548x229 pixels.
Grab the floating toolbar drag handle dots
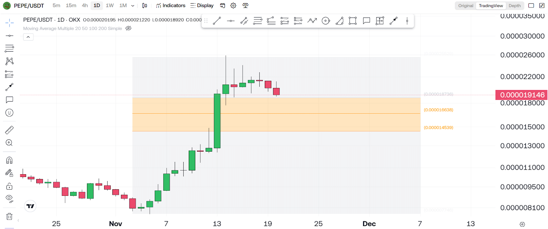pos(206,21)
